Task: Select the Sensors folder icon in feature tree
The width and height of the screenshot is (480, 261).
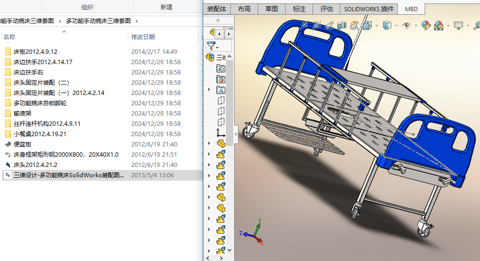Action: 221,79
